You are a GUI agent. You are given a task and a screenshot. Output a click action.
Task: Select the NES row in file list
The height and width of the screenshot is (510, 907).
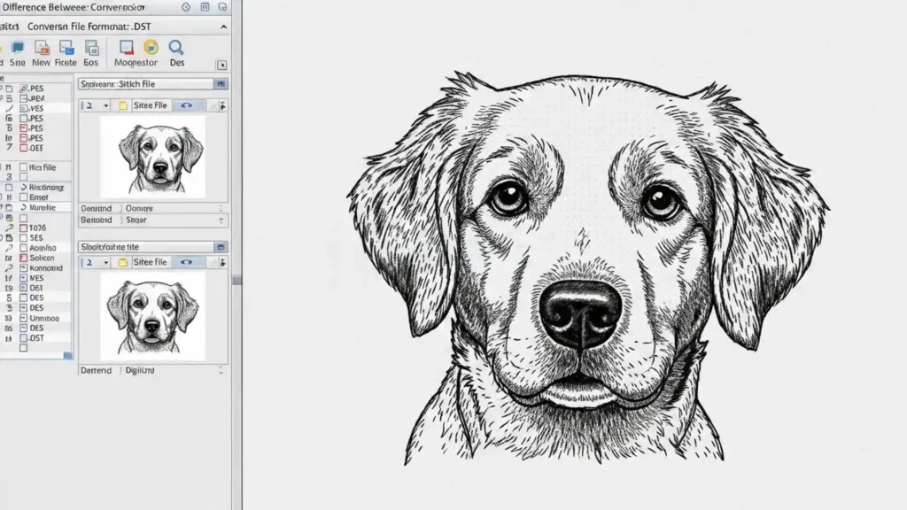coord(35,278)
